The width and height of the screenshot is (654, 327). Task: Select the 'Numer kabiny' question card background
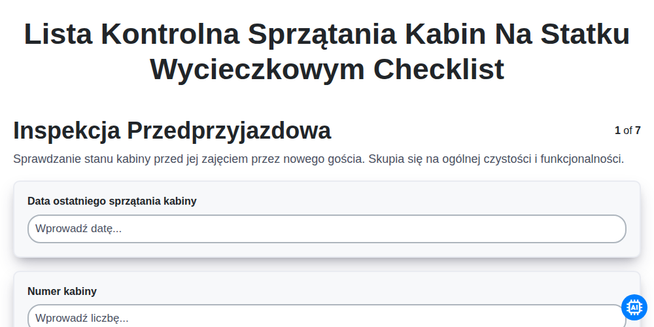pyautogui.click(x=327, y=300)
